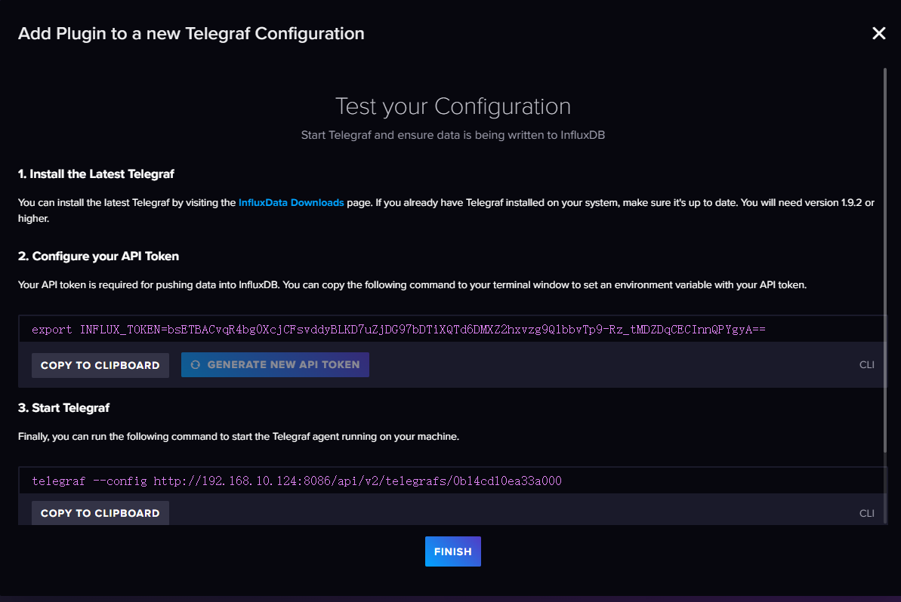The width and height of the screenshot is (901, 602).
Task: Select the Start Telegraf step heading
Action: 63,408
